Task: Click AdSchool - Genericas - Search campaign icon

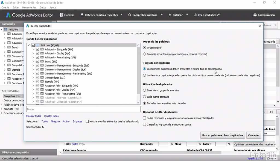Action: coord(42,102)
